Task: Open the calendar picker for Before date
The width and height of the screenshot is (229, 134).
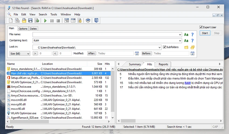Action: [x=192, y=53]
